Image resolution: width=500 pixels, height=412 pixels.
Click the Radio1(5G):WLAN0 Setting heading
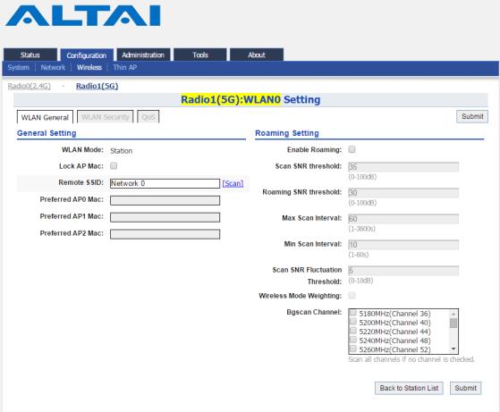(x=250, y=99)
